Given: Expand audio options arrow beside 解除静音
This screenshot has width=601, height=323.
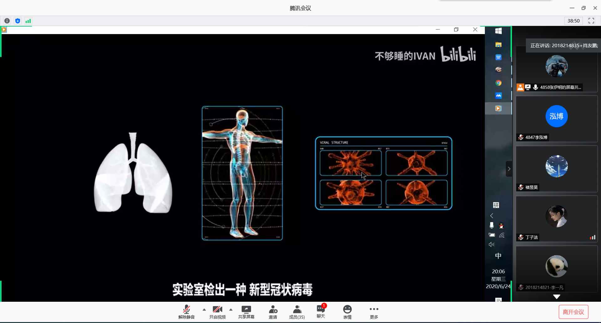Looking at the screenshot, I should [204, 310].
